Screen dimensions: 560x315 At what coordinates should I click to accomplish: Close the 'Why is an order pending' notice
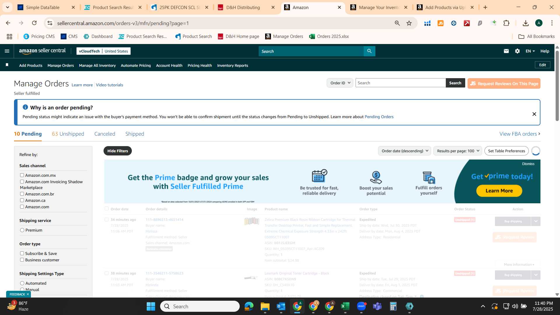(x=534, y=114)
